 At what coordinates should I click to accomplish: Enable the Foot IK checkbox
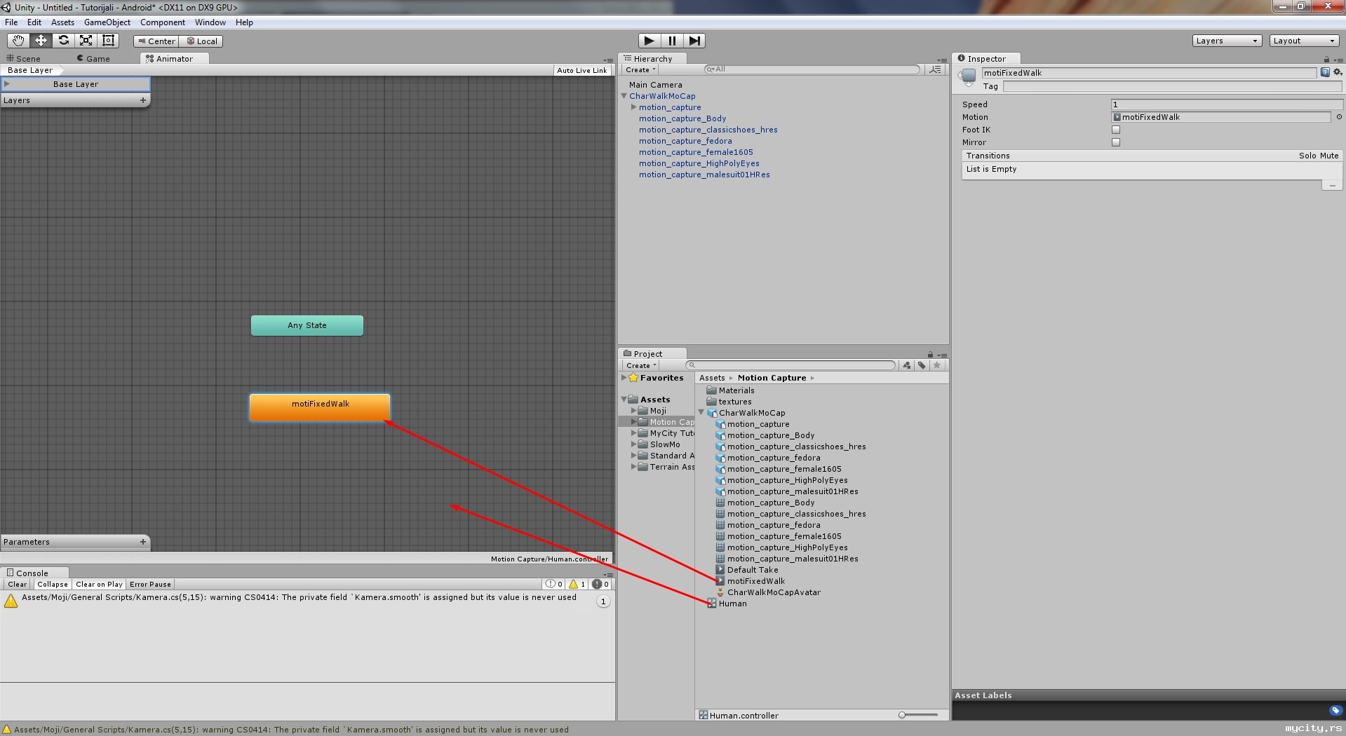click(x=1116, y=130)
